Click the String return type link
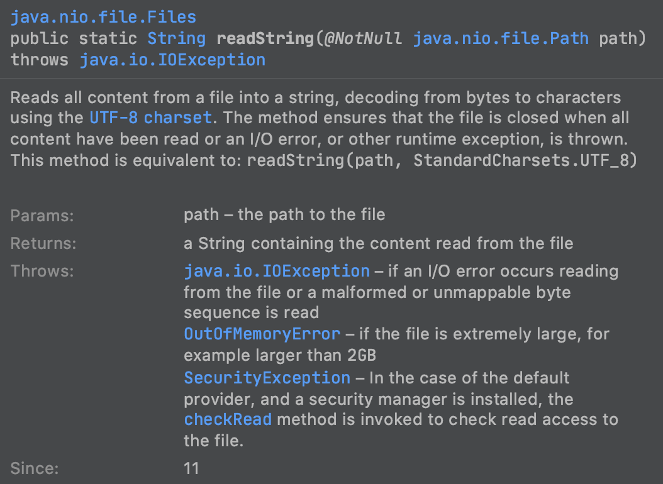Viewport: 663px width, 484px height. click(176, 38)
